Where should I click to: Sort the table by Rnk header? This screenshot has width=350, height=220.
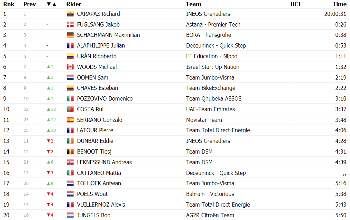[x=9, y=4]
